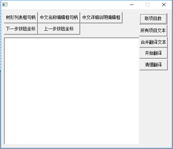Click the bottom edge of the text box

[72, 144]
